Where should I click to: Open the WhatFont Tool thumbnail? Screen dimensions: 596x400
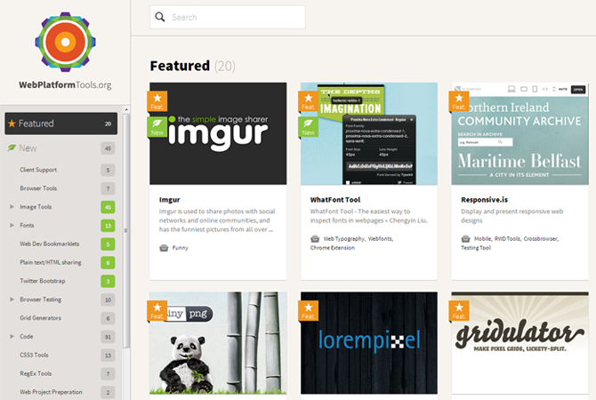point(369,133)
